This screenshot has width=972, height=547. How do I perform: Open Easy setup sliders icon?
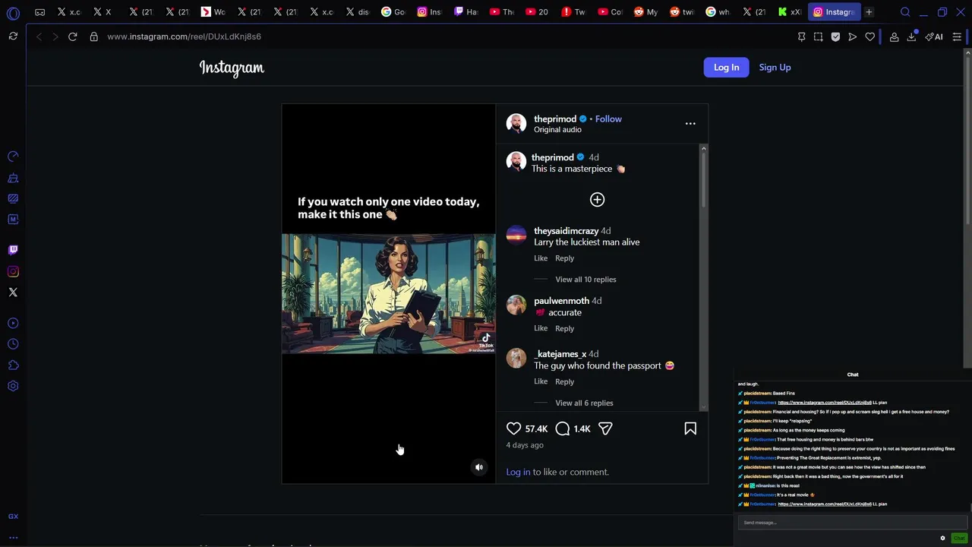click(957, 36)
